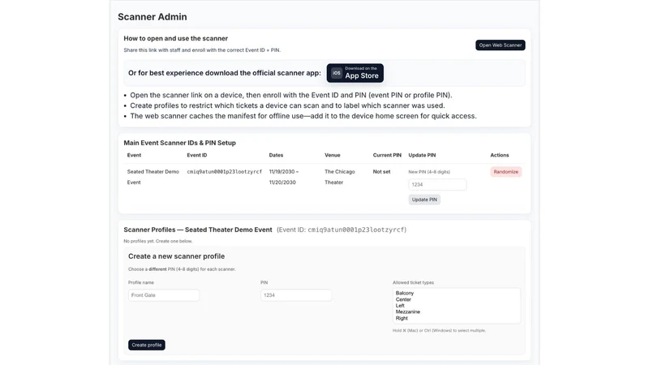The image size is (649, 365).
Task: Select Mezzanine ticket type
Action: click(408, 311)
